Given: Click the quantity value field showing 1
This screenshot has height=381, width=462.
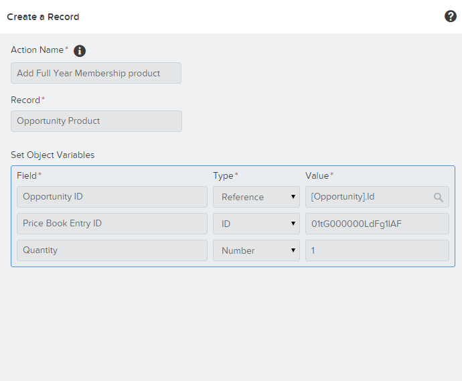Looking at the screenshot, I should (377, 250).
